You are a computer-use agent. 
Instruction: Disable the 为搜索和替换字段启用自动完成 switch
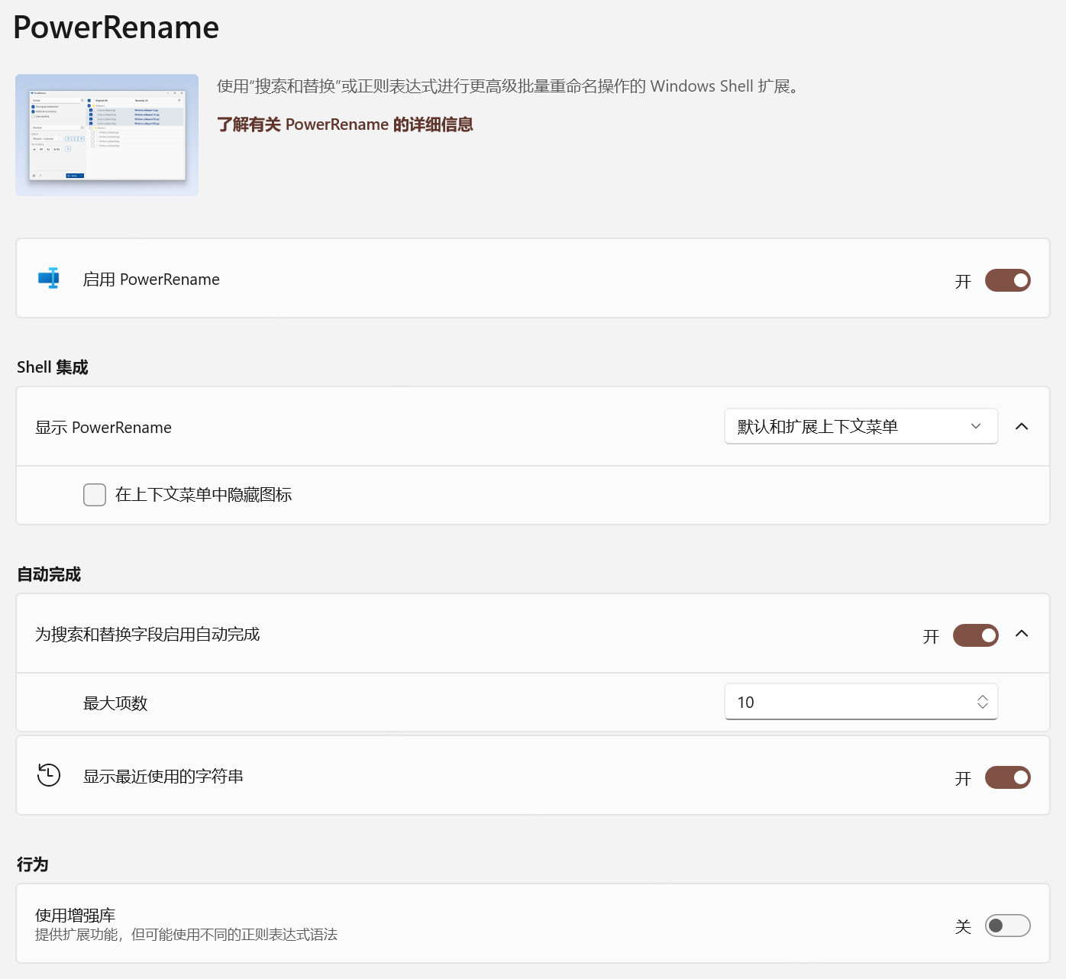(975, 635)
